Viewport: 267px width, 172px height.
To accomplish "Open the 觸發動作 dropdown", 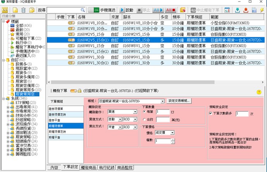I will click(x=135, y=111).
